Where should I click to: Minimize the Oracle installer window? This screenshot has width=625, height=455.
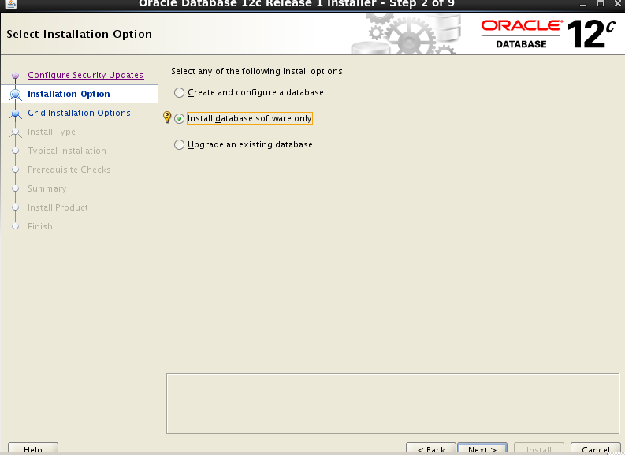[583, 4]
